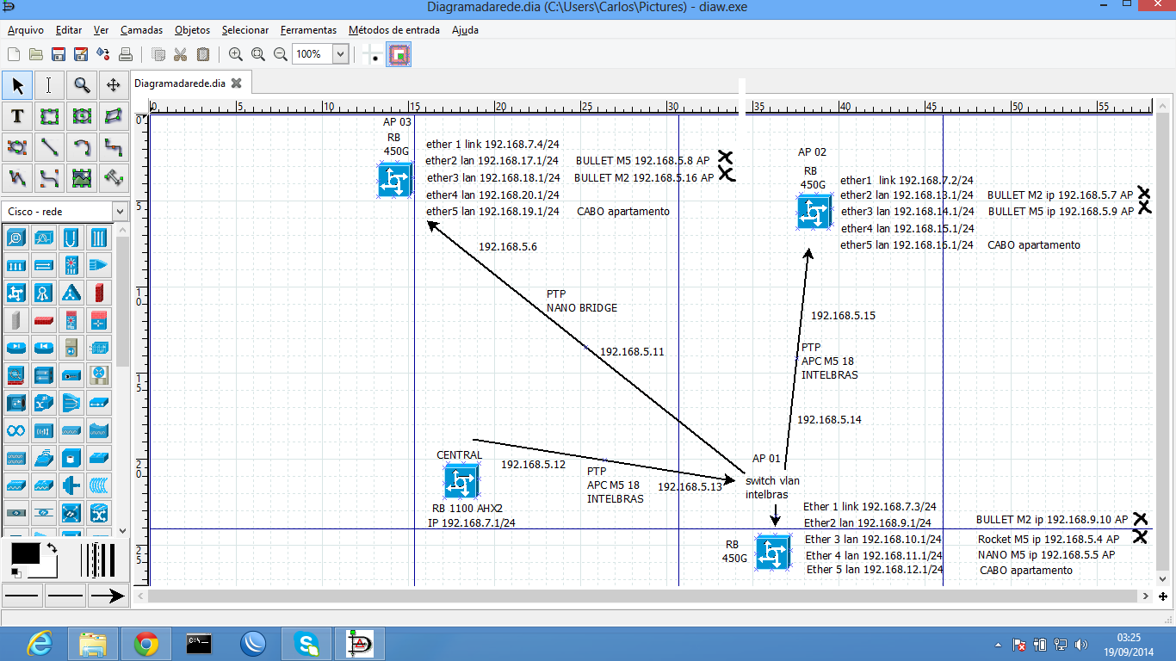Print the diagram using the printer icon
The width and height of the screenshot is (1176, 661).
[x=126, y=54]
